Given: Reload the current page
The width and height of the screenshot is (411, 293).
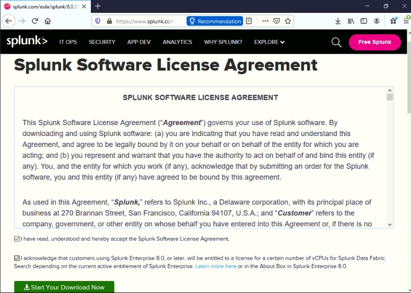Looking at the screenshot, I should tap(35, 21).
